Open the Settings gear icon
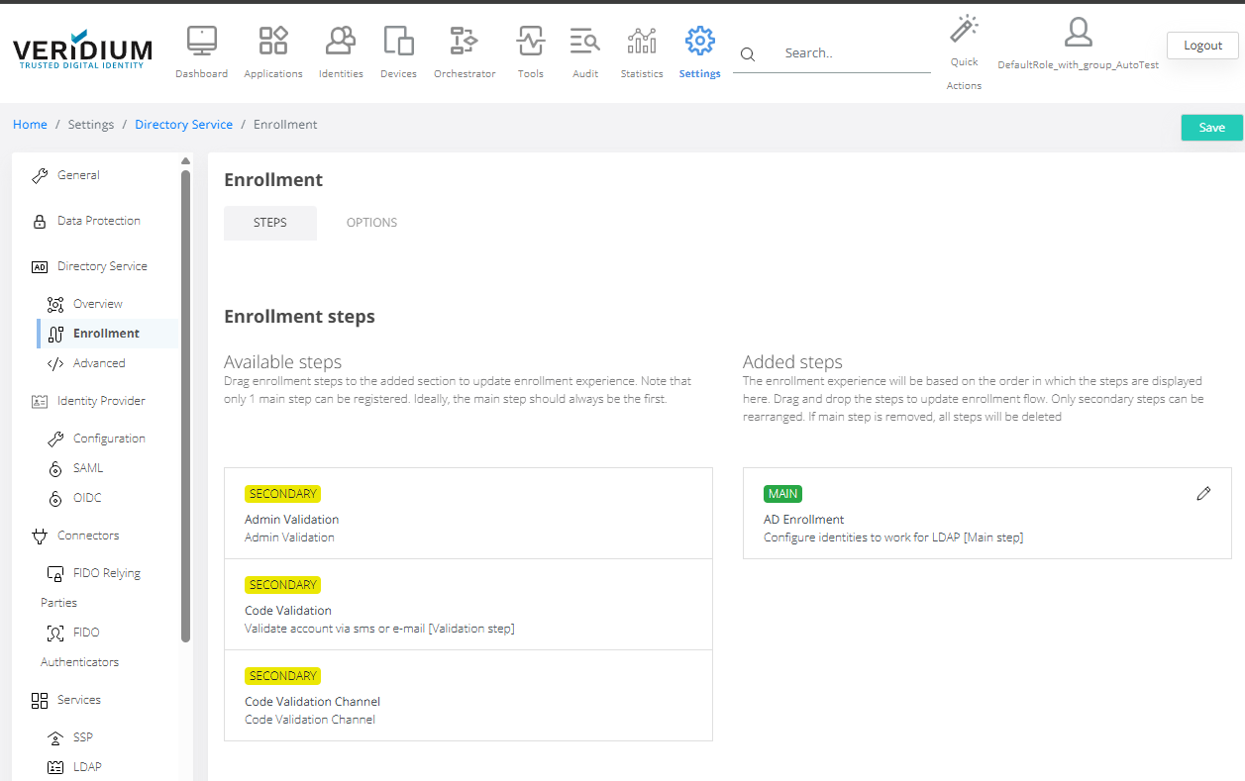Screen dimensions: 1245x781 pos(700,41)
